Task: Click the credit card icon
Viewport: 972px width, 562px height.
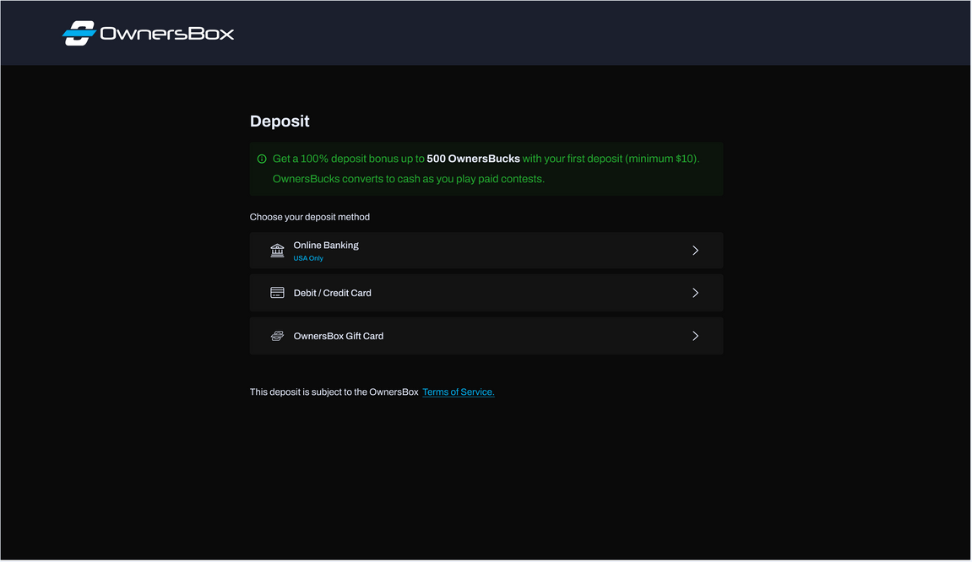Action: [x=277, y=293]
